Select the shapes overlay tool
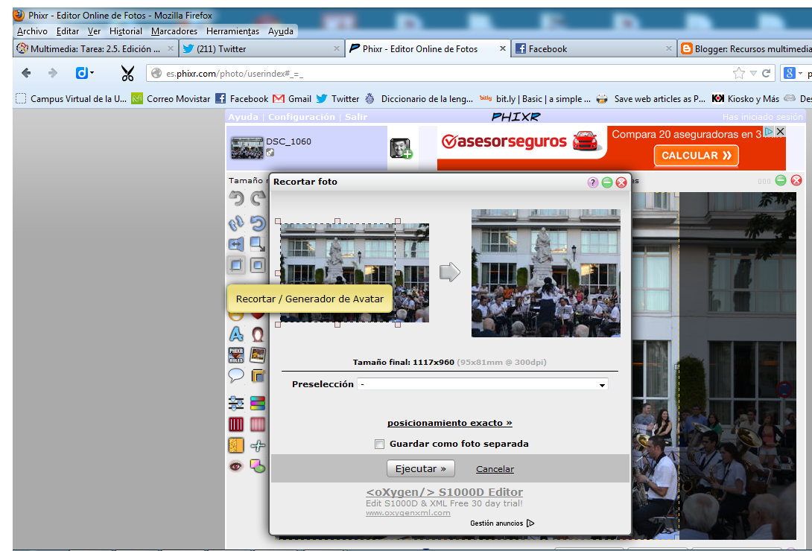 [257, 466]
